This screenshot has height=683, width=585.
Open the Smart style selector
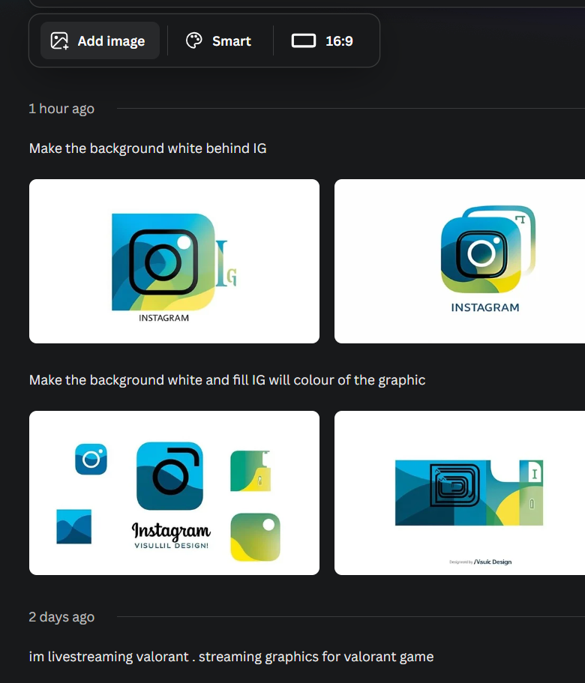[219, 41]
